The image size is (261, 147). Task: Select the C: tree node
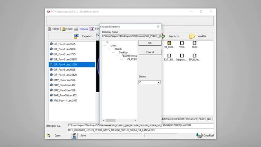[x=107, y=42]
